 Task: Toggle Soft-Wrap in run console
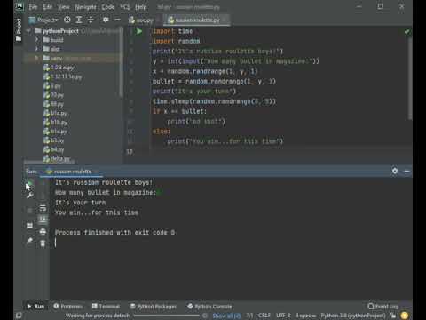coord(43,208)
